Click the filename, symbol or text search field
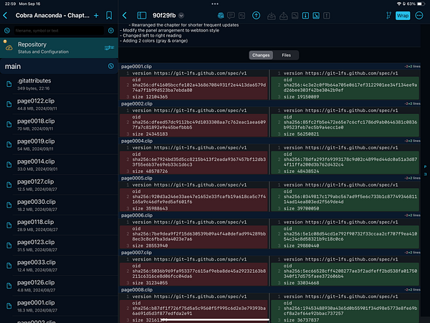 coord(57,31)
